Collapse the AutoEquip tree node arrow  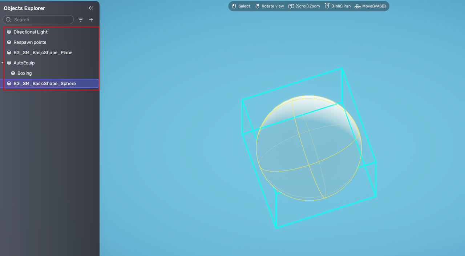click(x=3, y=63)
